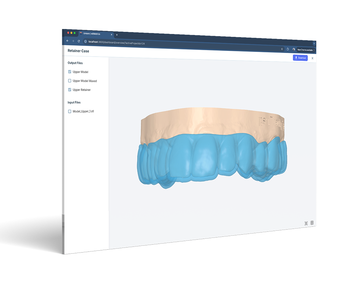Open a new browser tab
The width and height of the screenshot is (347, 283).
[117, 35]
